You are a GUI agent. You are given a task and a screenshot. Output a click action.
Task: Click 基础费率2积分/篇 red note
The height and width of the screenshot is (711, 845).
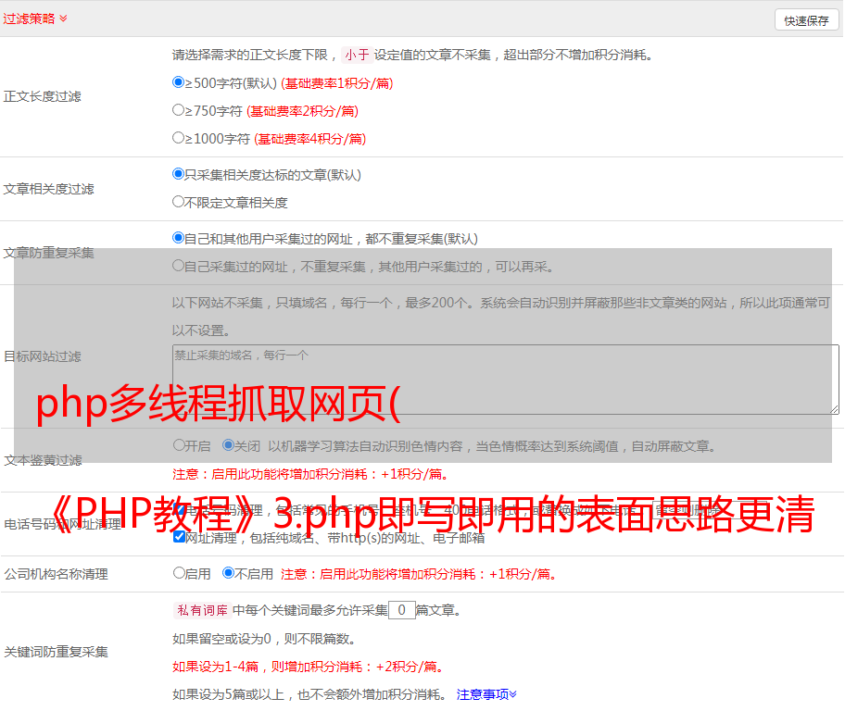click(x=302, y=111)
